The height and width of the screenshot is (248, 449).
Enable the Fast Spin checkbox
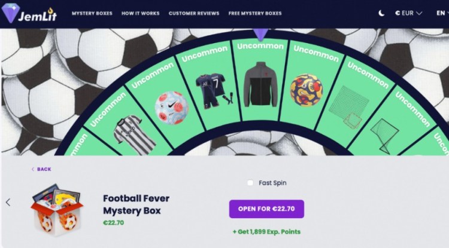[x=250, y=183]
